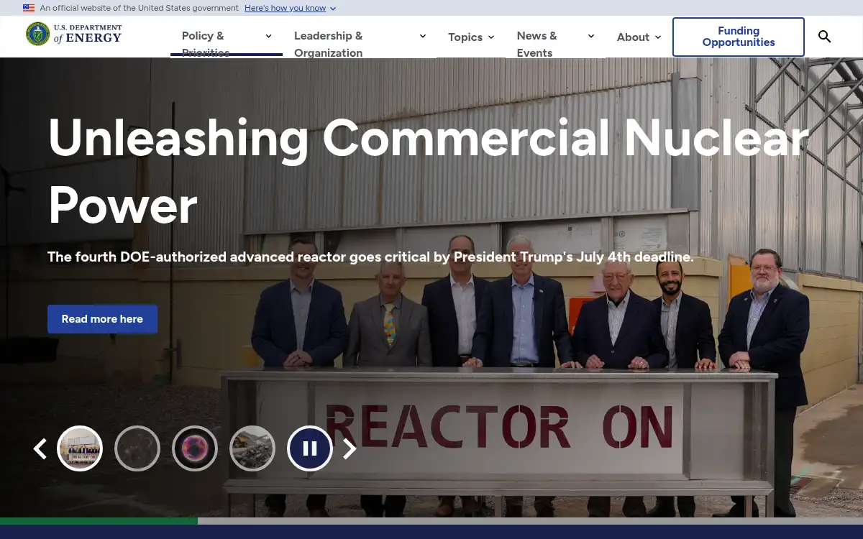Expand the Leadership & Organization menu

point(360,37)
